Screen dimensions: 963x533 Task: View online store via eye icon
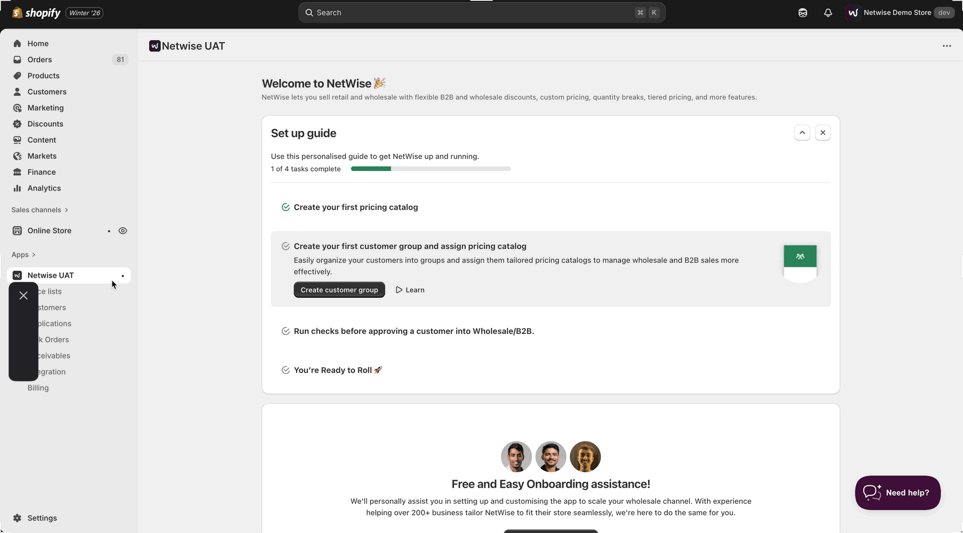click(123, 231)
